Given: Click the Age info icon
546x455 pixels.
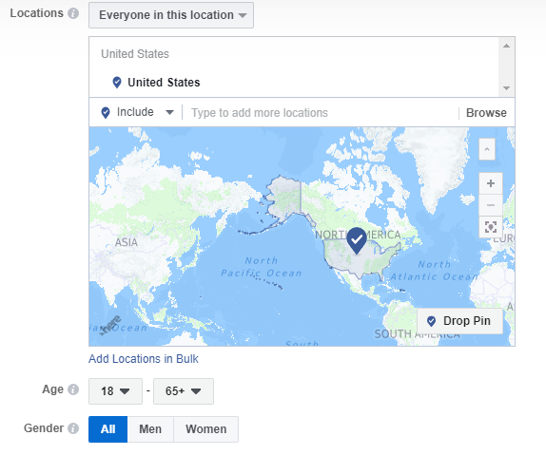Looking at the screenshot, I should click(x=73, y=389).
